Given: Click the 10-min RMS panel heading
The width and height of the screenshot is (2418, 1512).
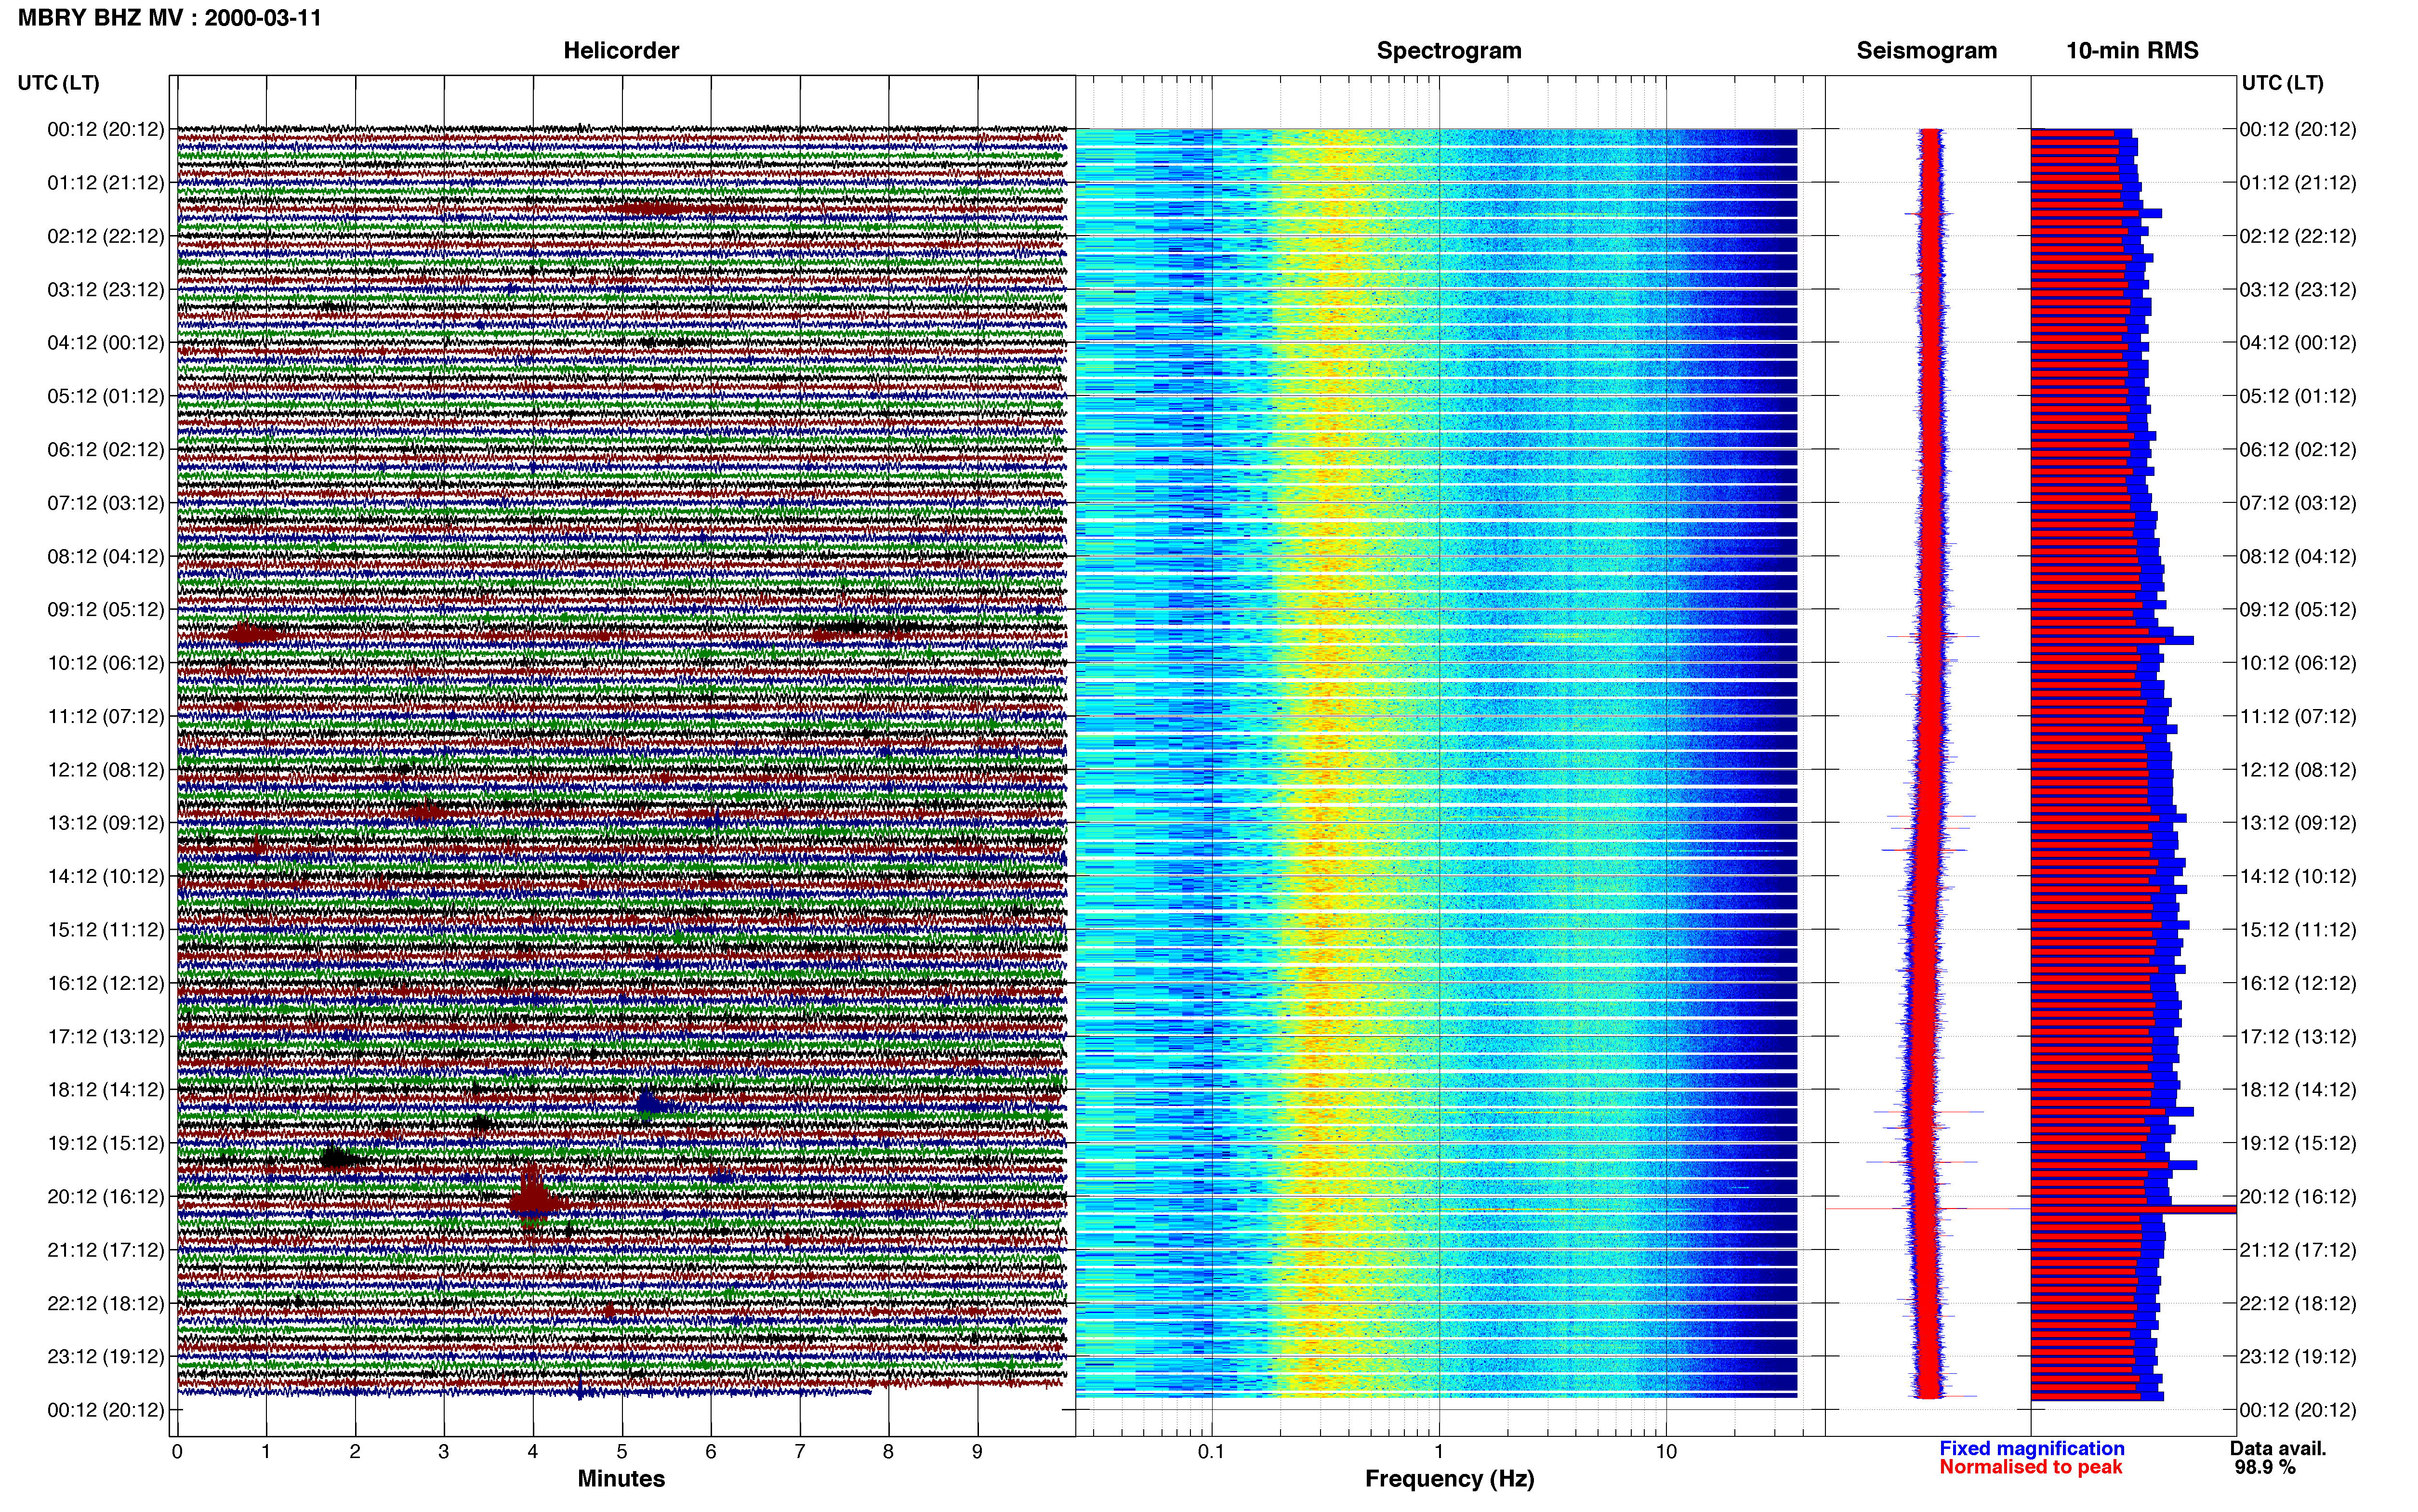Looking at the screenshot, I should 2132,51.
